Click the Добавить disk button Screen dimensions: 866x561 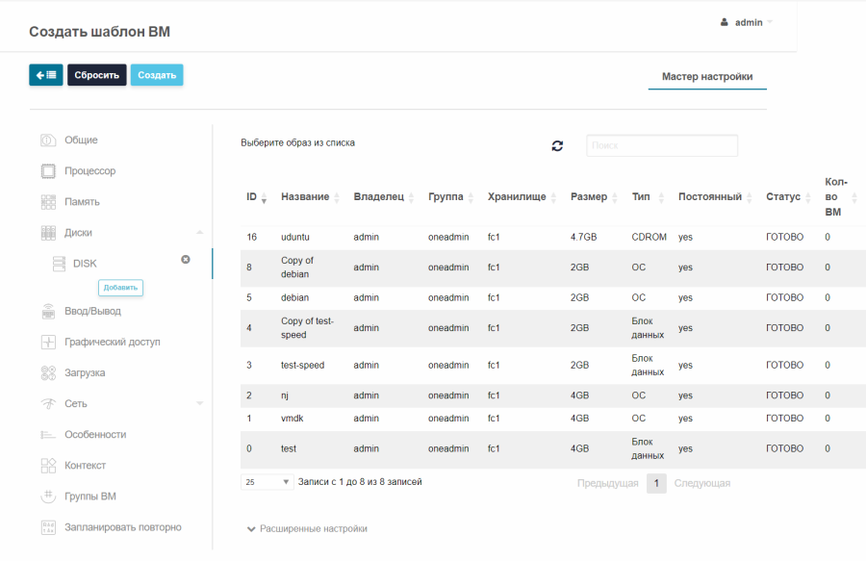coord(120,288)
